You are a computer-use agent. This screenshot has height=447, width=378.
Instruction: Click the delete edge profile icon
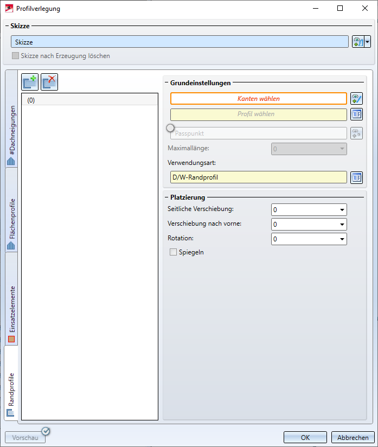coord(49,82)
